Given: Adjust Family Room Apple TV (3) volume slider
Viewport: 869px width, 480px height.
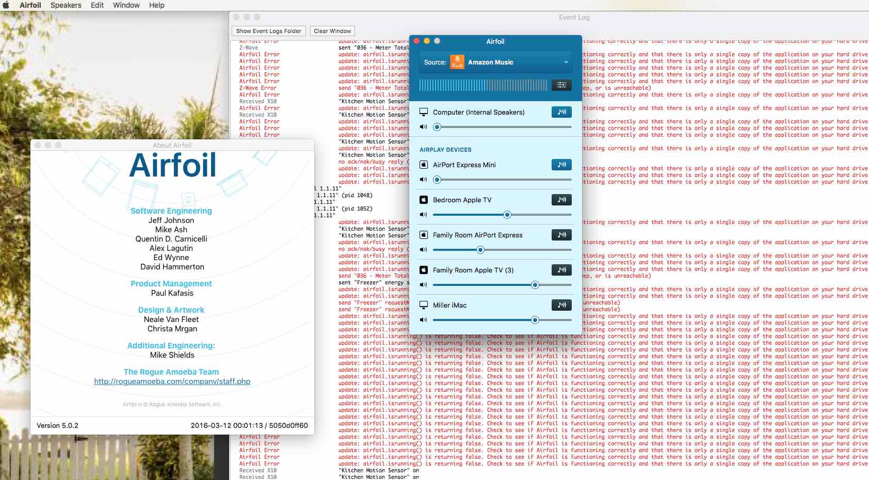Looking at the screenshot, I should tap(502, 285).
